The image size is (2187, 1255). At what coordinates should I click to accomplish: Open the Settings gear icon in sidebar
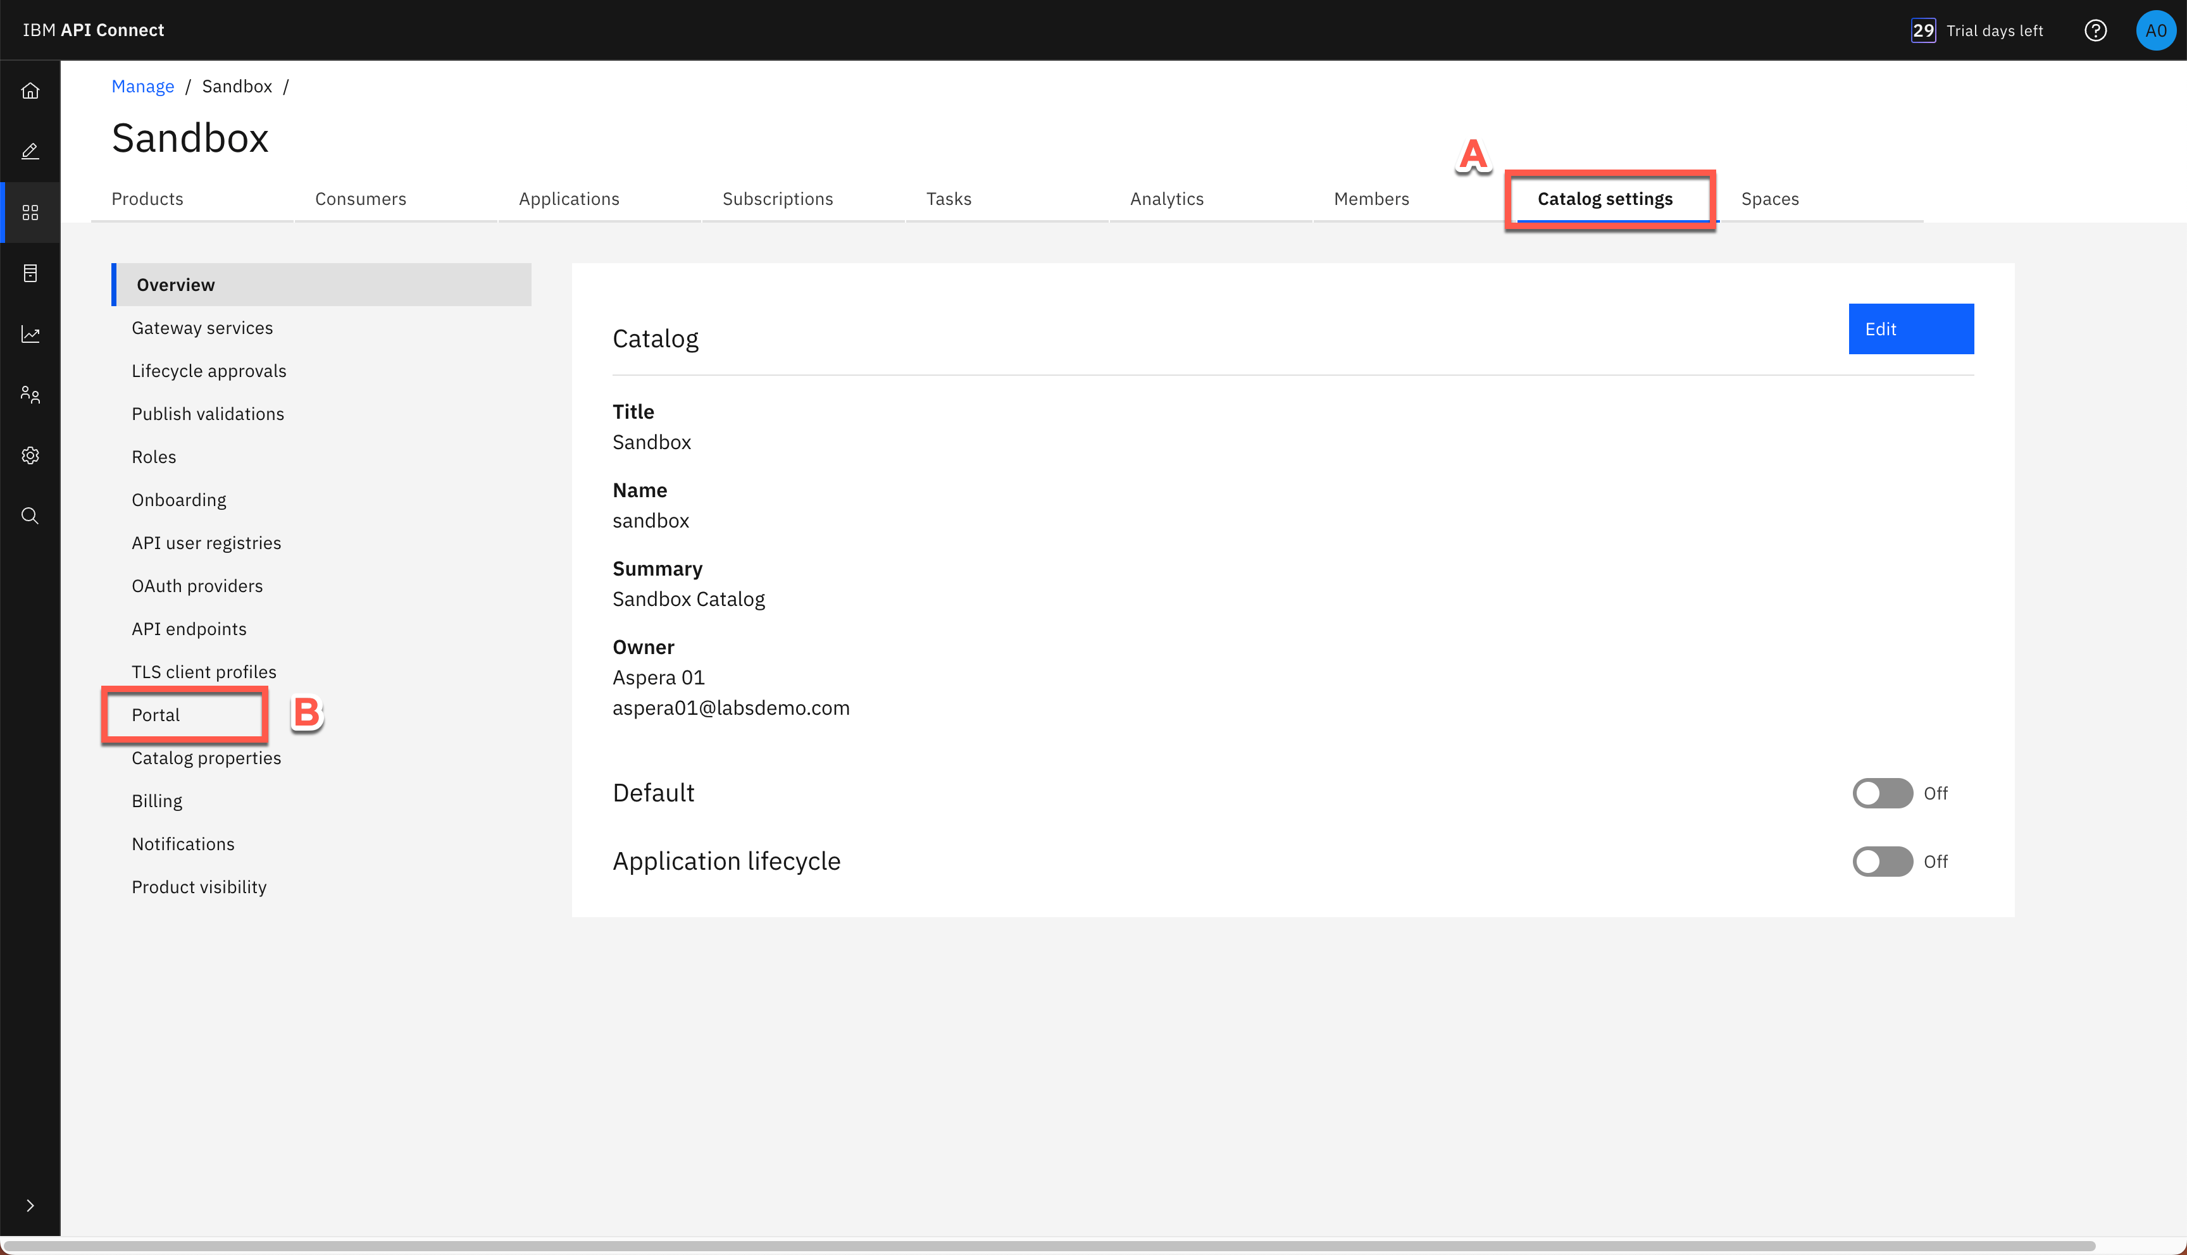coord(30,455)
